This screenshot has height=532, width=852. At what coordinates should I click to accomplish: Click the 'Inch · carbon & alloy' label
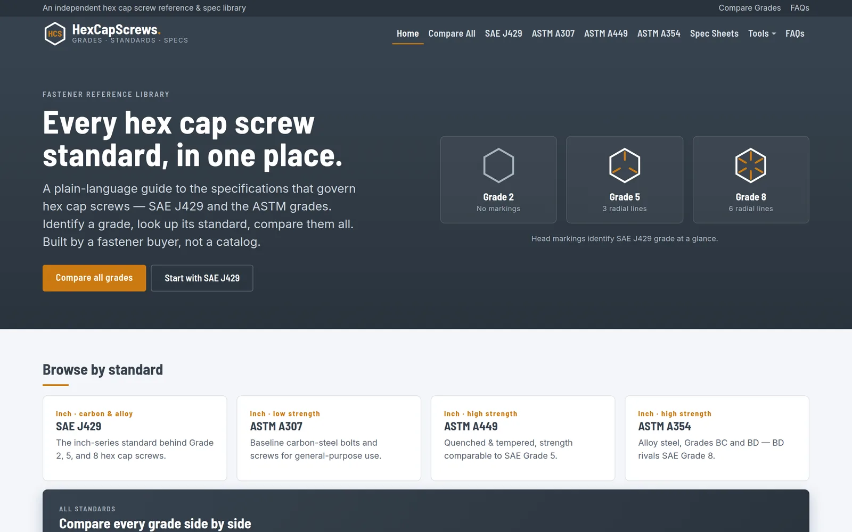point(94,414)
